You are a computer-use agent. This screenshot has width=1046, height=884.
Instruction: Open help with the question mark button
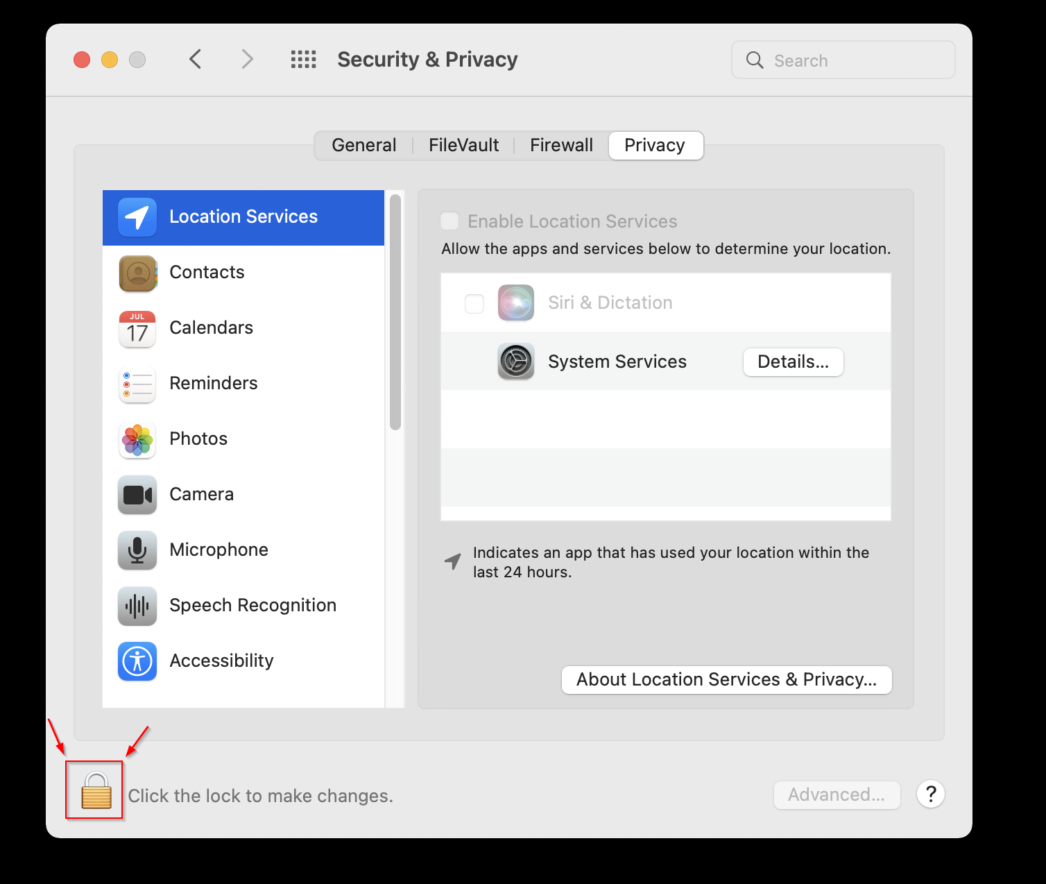click(930, 794)
